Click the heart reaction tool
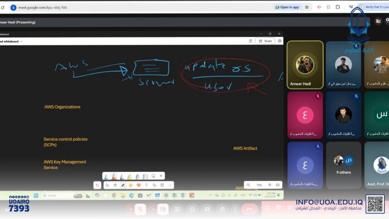389x219 pixels. (139, 185)
